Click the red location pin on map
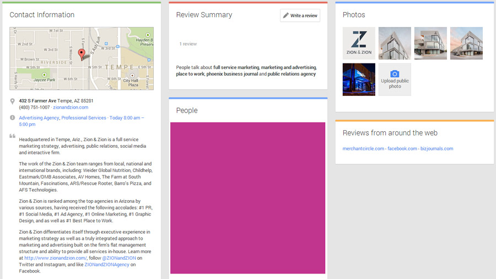496x279 pixels. 82,54
